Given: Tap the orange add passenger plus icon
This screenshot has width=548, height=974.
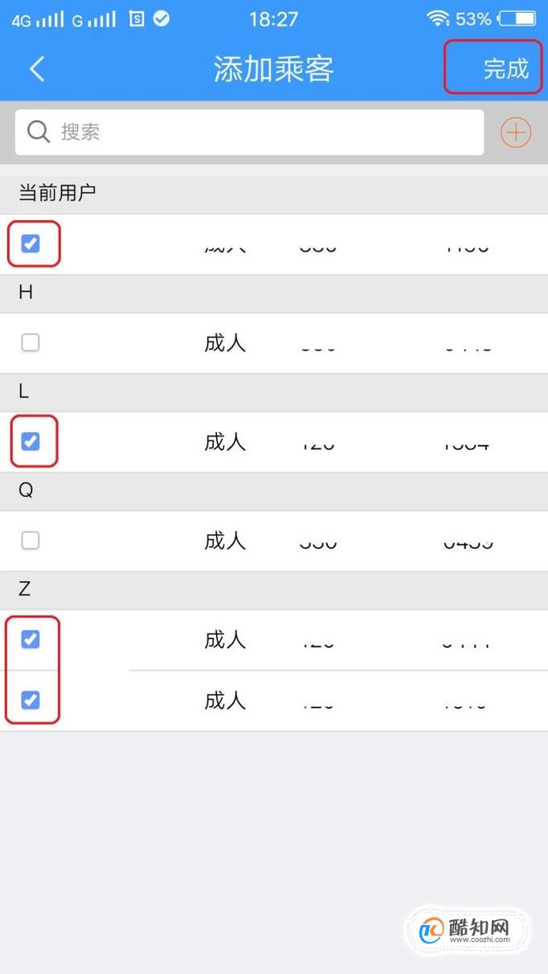Looking at the screenshot, I should [x=516, y=133].
